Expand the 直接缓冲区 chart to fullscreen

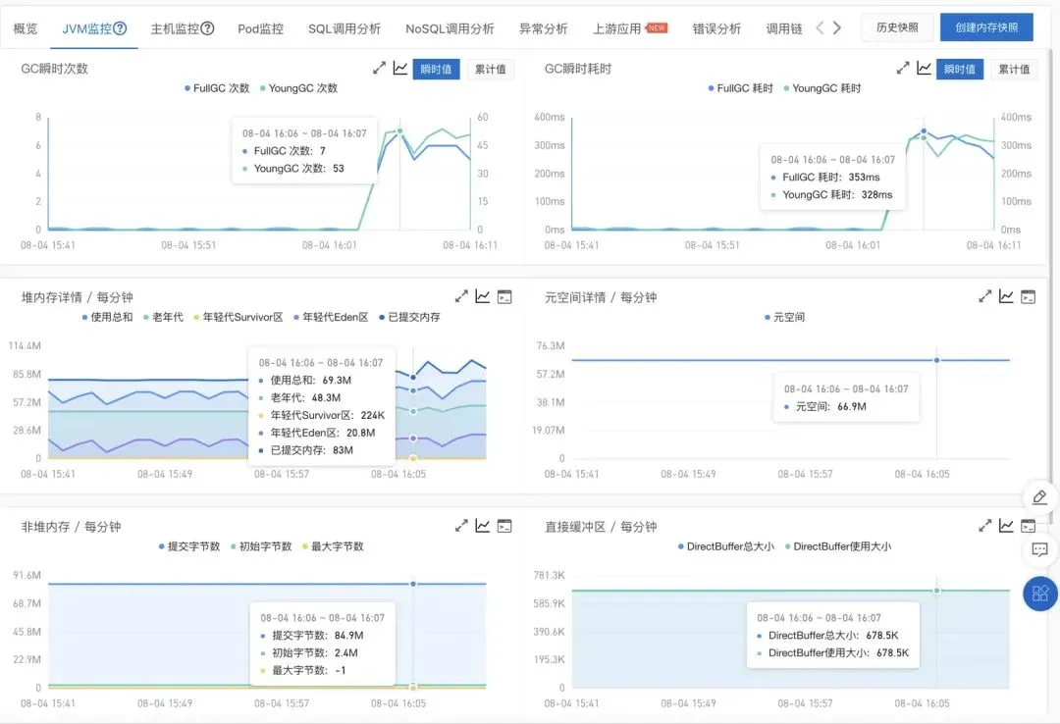coord(985,526)
